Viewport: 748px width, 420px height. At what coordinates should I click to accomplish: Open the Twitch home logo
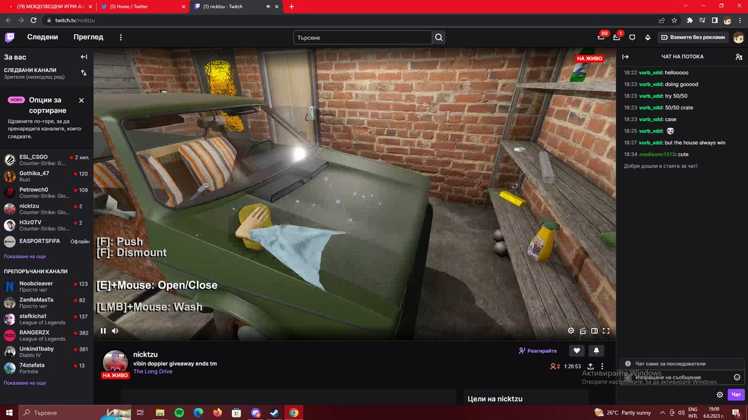(x=10, y=37)
